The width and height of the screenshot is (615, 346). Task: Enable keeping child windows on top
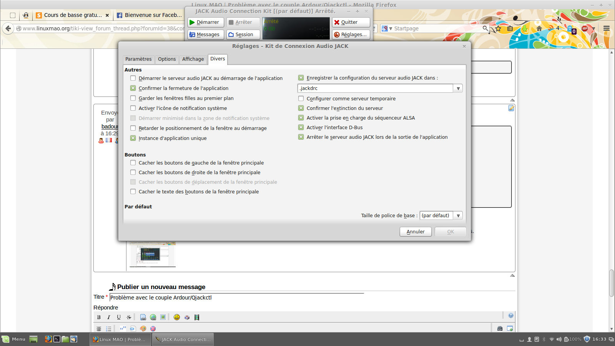(x=133, y=98)
